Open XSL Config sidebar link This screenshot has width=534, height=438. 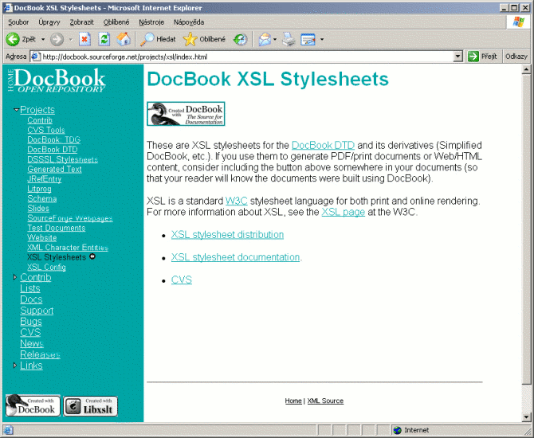point(46,267)
